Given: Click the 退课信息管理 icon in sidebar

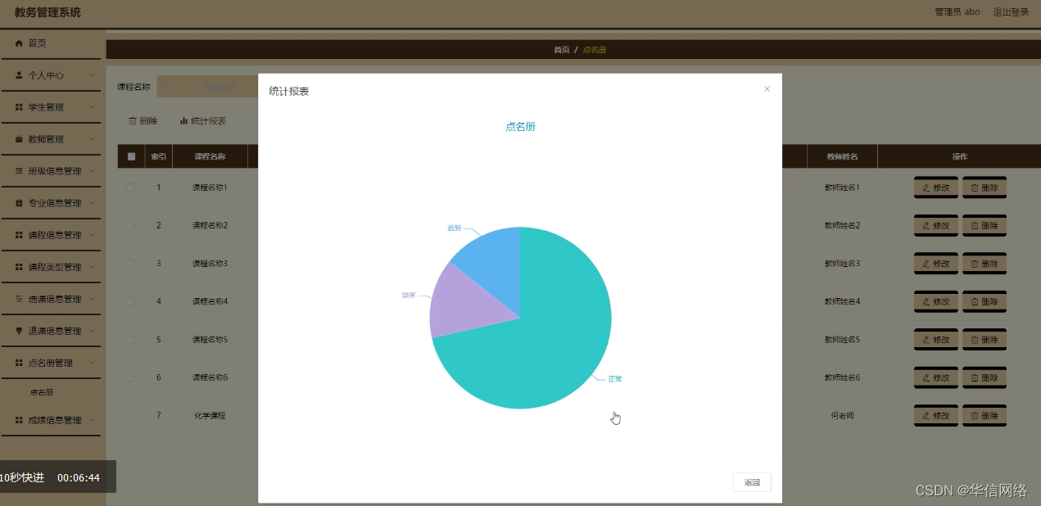Looking at the screenshot, I should coord(17,331).
